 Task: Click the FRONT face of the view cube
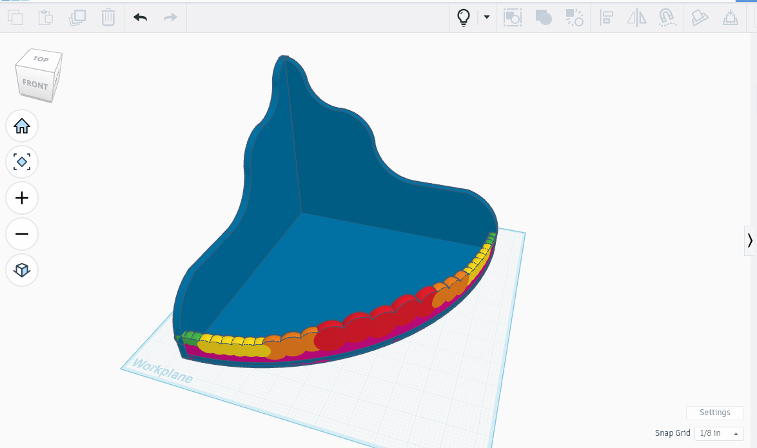[34, 84]
